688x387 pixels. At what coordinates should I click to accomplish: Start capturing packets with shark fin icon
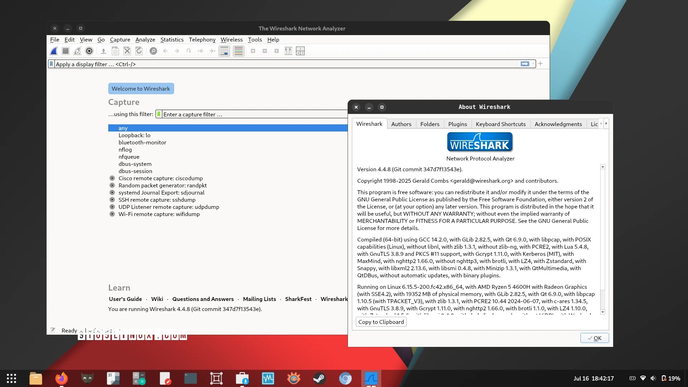pyautogui.click(x=54, y=51)
